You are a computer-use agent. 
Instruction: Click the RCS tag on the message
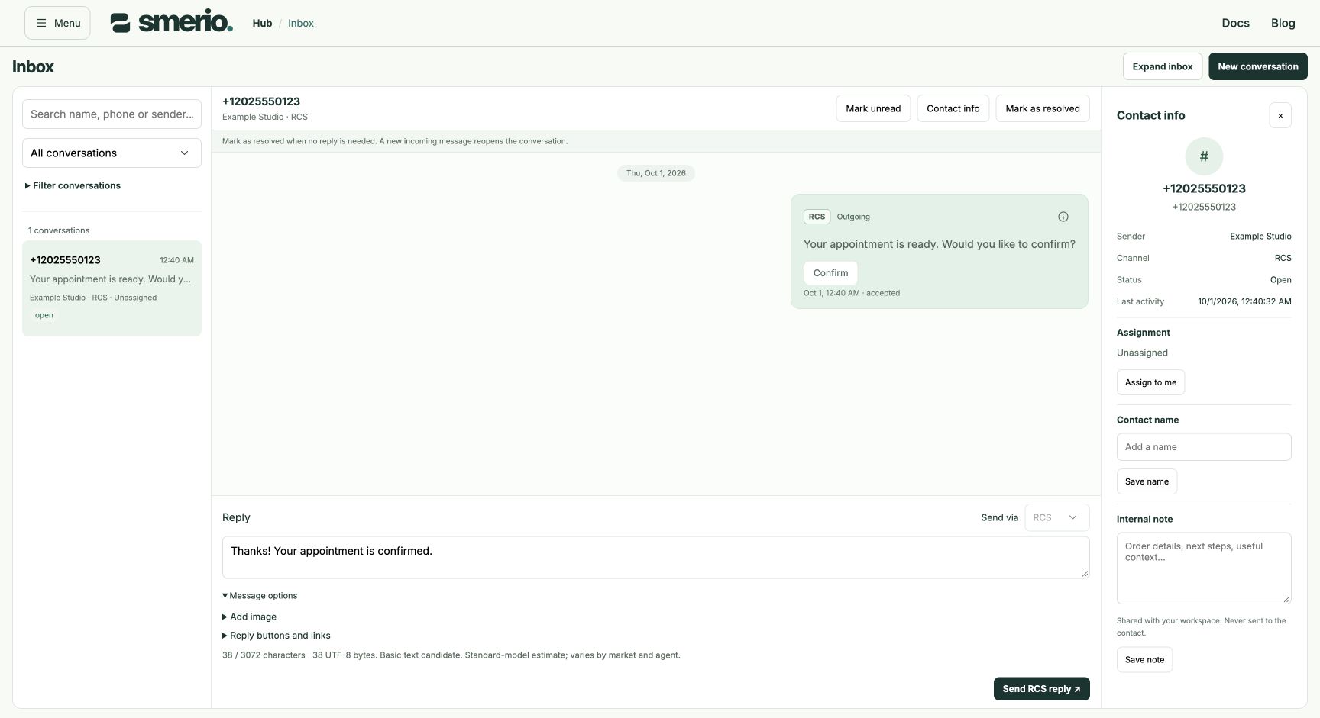[817, 217]
